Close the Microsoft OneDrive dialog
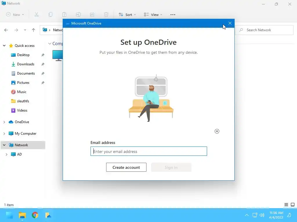Screen dimensions: 297x222 (230, 23)
